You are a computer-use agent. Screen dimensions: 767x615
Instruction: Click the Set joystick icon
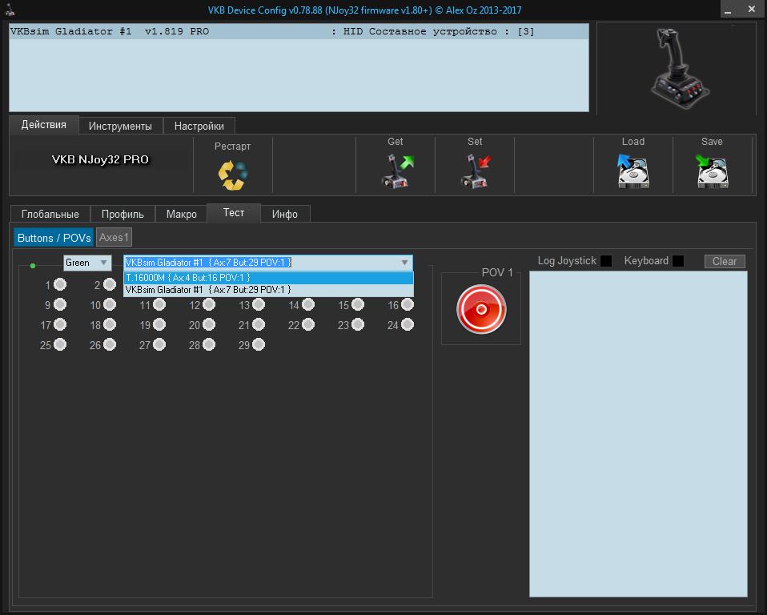point(476,171)
